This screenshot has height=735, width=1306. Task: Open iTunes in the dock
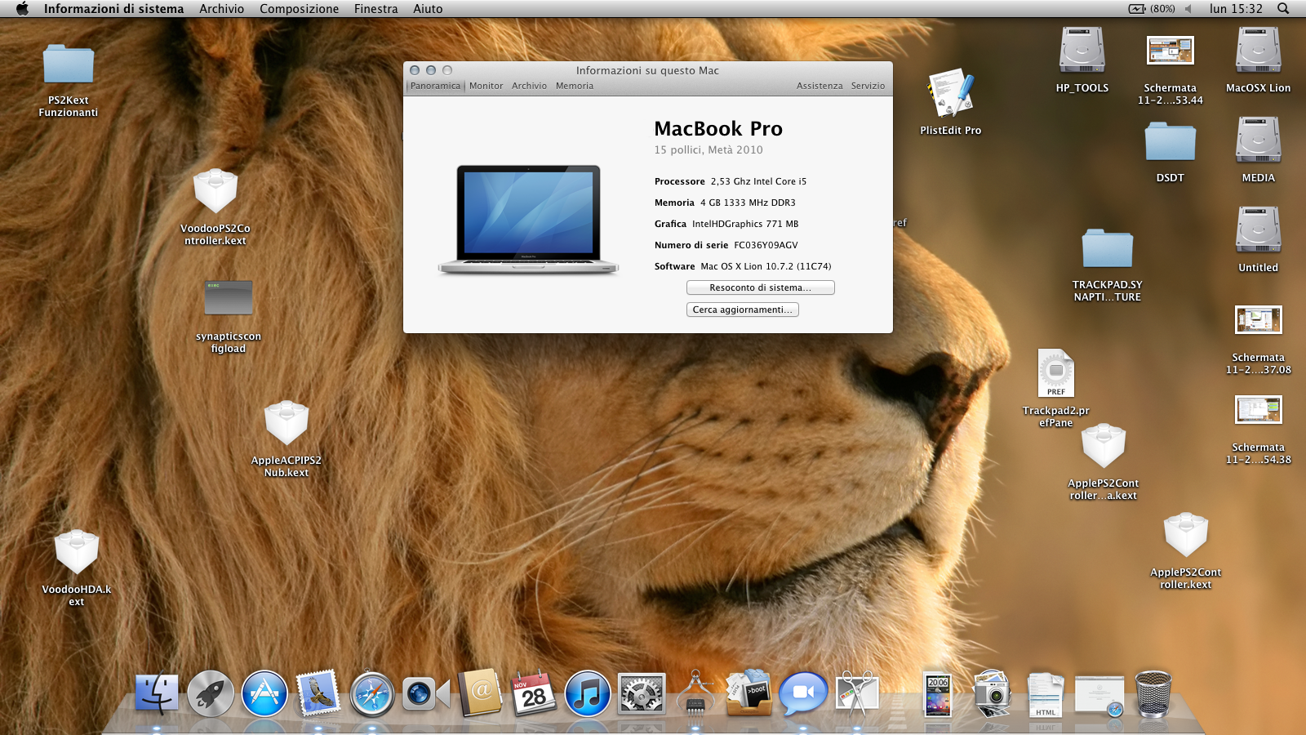tap(588, 694)
